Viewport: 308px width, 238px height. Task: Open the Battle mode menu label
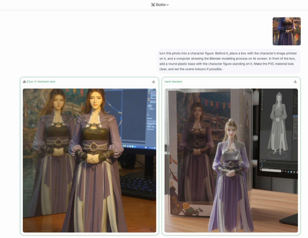coord(161,5)
